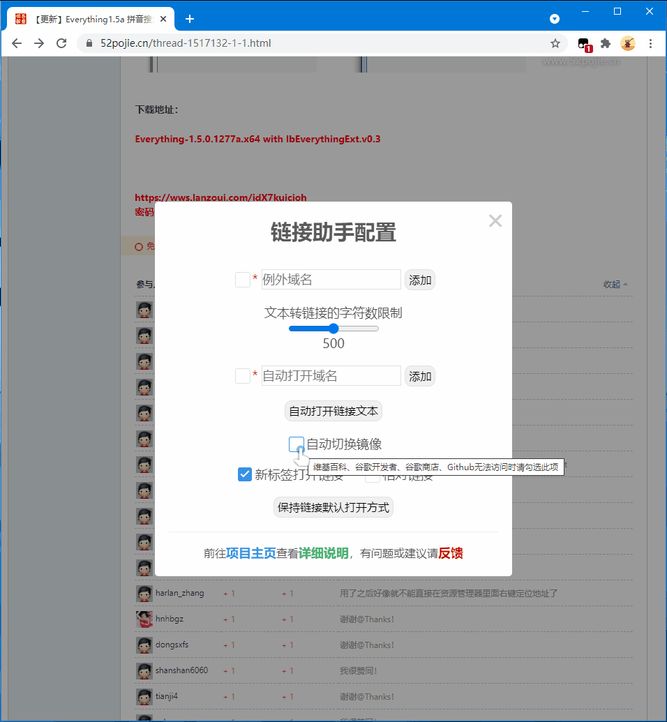Click inside the 例外域名 input field

tap(331, 279)
